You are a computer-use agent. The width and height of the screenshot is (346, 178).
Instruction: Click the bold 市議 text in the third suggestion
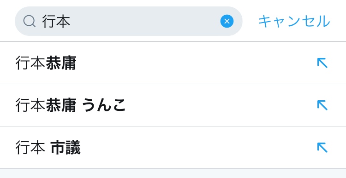[66, 148]
